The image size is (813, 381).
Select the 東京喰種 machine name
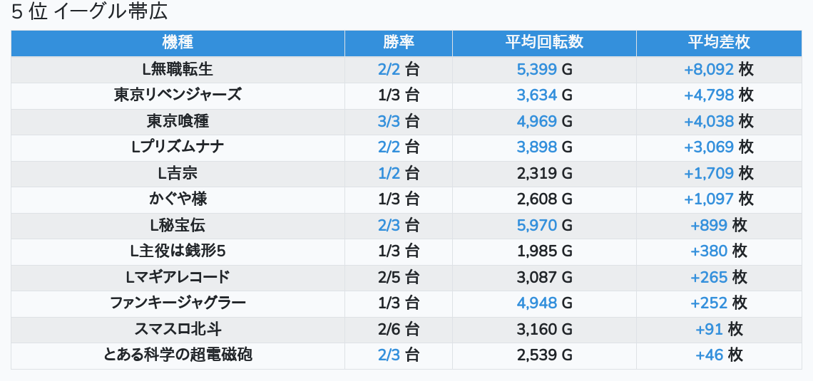pos(178,121)
